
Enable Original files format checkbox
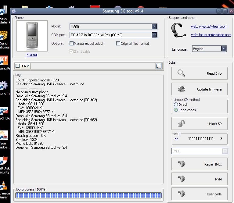point(118,43)
